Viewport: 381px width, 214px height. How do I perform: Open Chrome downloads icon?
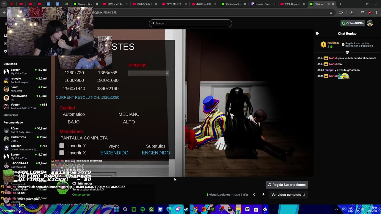(352, 12)
